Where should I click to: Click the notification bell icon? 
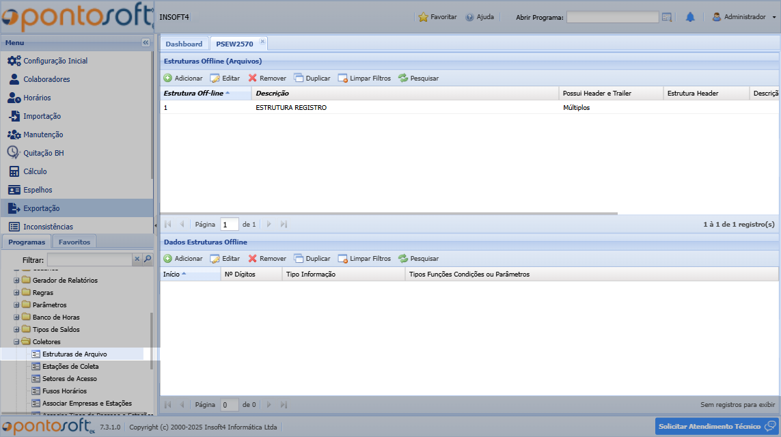[x=690, y=17]
